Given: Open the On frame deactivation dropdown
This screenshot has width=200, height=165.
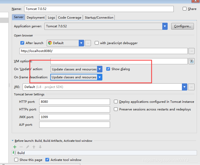Looking at the screenshot, I should [x=100, y=77].
